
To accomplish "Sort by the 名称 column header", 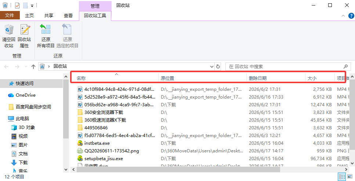I will point(81,78).
